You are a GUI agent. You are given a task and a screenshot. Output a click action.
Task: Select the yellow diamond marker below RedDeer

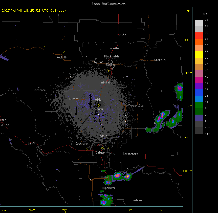(x=108, y=71)
